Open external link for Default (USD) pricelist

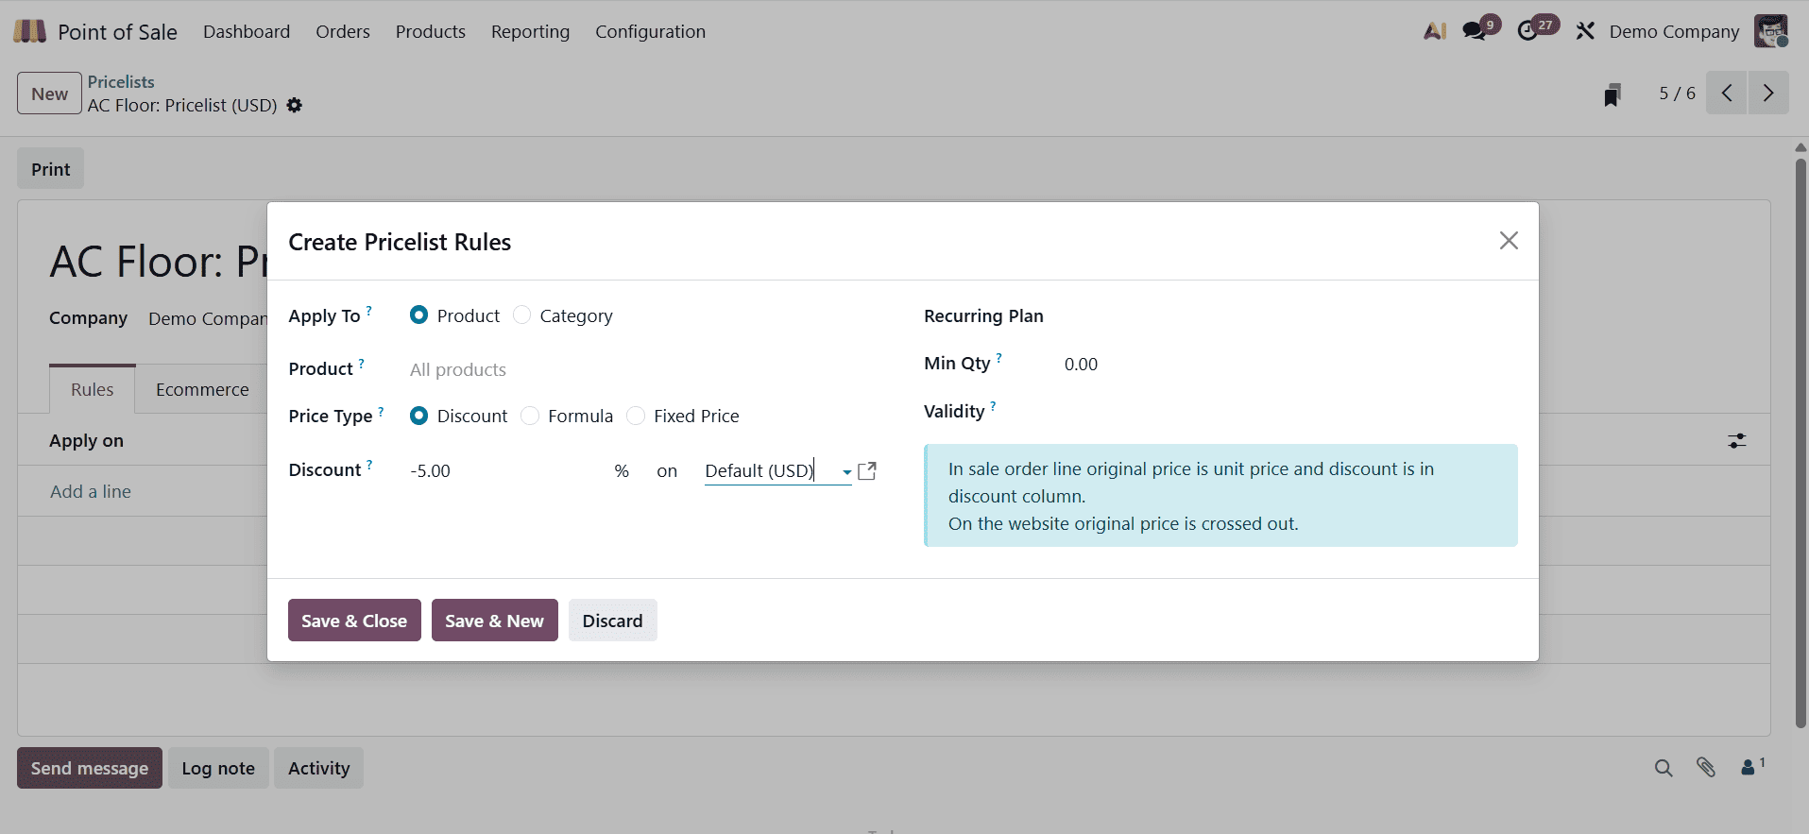(x=867, y=470)
